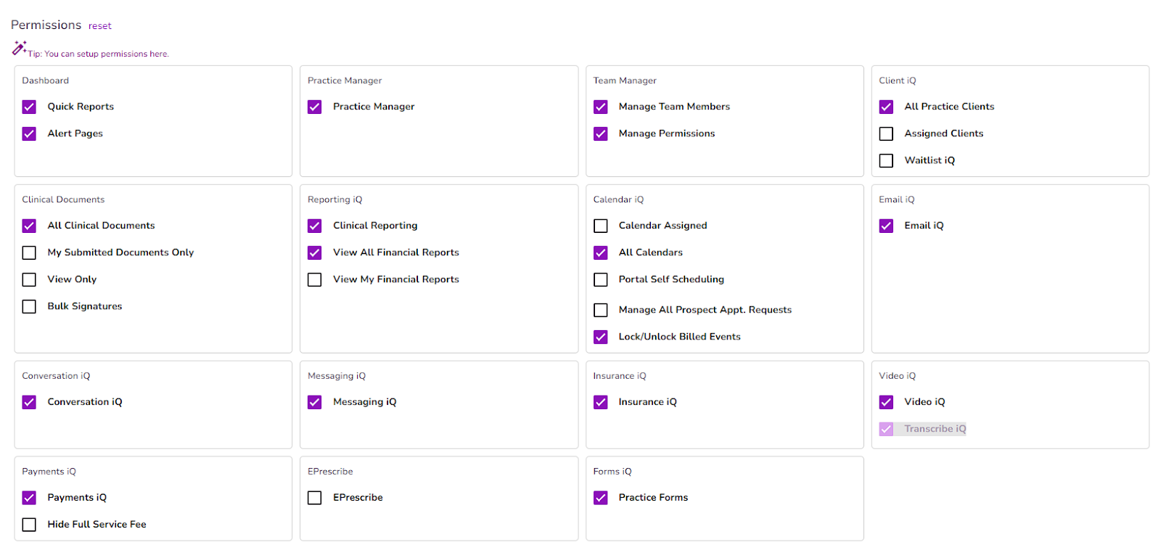Click the 'Calendar iQ' section heading
This screenshot has height=558, width=1161.
(x=618, y=200)
